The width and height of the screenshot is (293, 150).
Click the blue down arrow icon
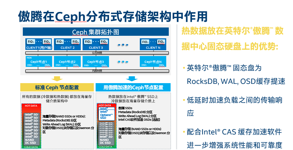click(x=132, y=79)
